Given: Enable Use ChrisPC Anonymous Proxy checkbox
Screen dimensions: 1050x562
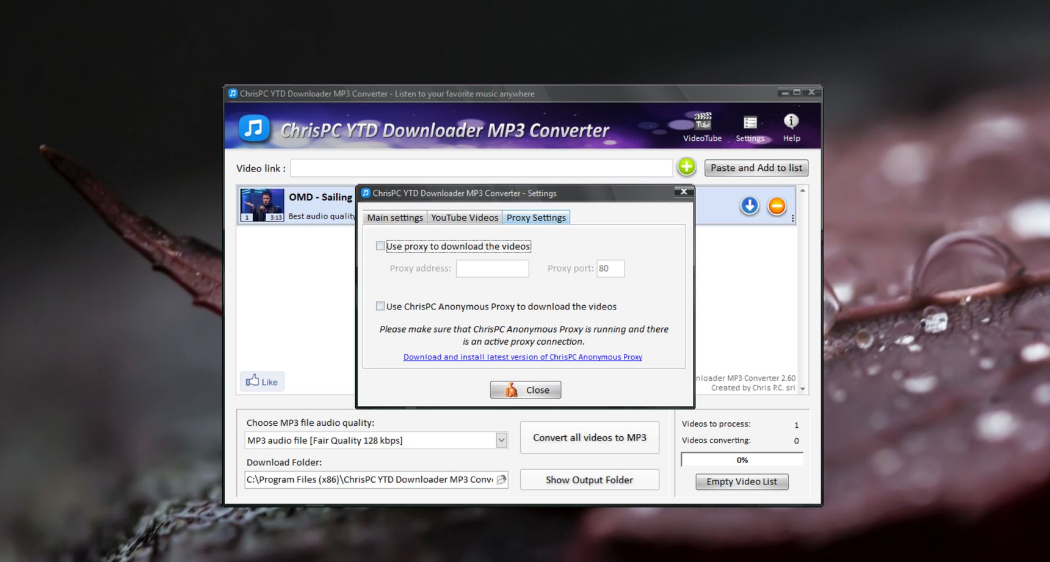Looking at the screenshot, I should [x=380, y=306].
